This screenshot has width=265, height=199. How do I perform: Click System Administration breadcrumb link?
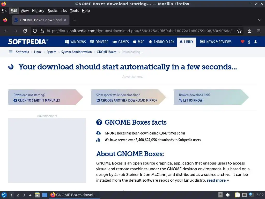click(76, 52)
